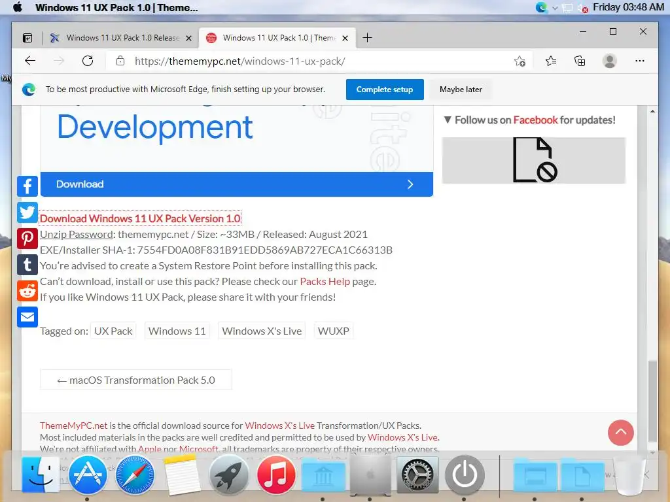Click the power button icon in dock
The image size is (670, 502).
pos(465,476)
